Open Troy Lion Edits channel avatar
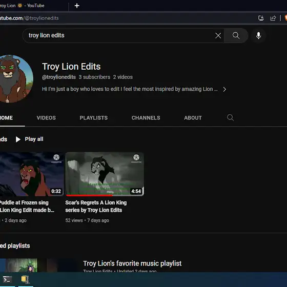 click(16, 79)
